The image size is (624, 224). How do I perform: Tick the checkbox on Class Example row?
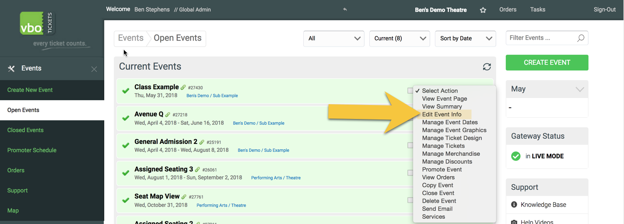click(410, 91)
